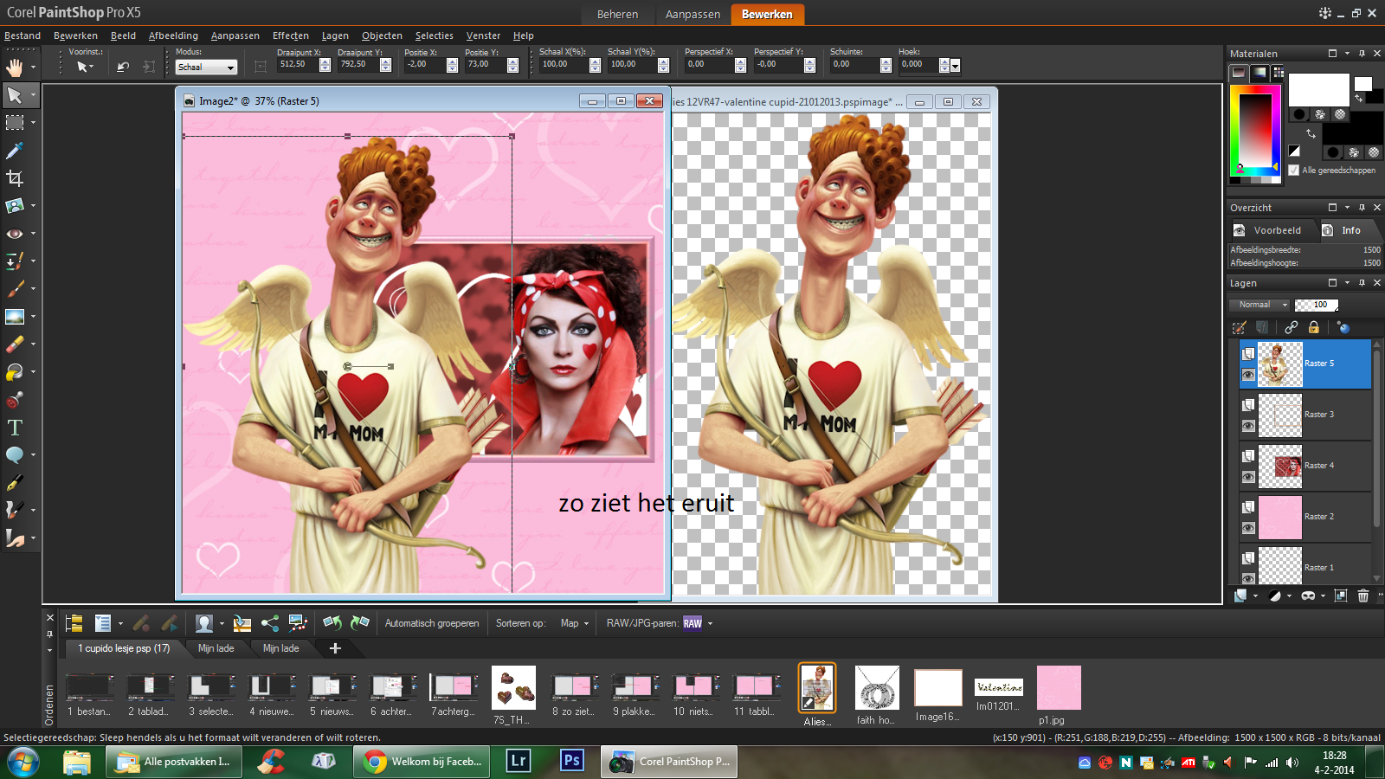This screenshot has width=1385, height=779.
Task: Open the Lagen menu
Action: tap(335, 35)
